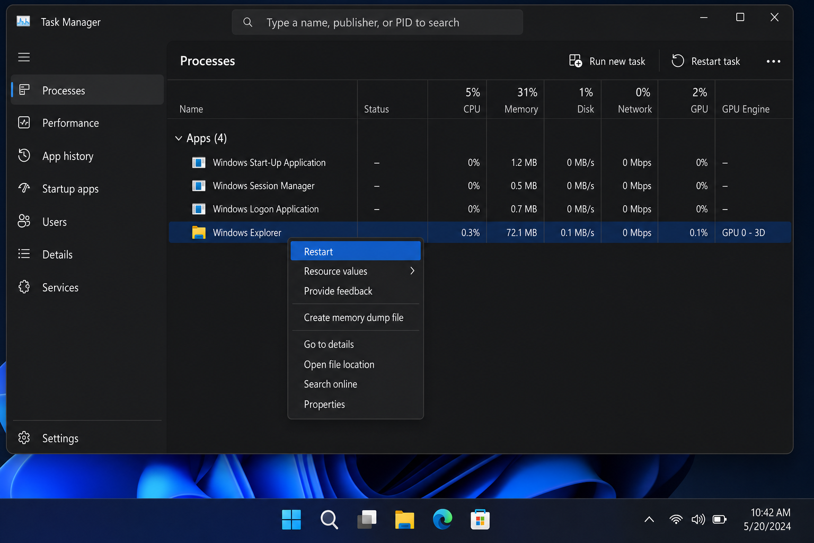
Task: Sort by the GPU Engine column header
Action: pos(754,100)
